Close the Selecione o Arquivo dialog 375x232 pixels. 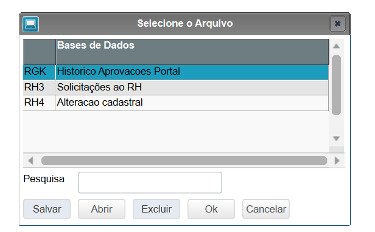(337, 24)
